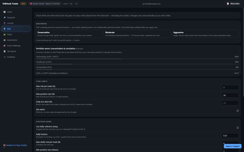Click the red Equities Closed status dot
The image size is (244, 152).
click(31, 4)
